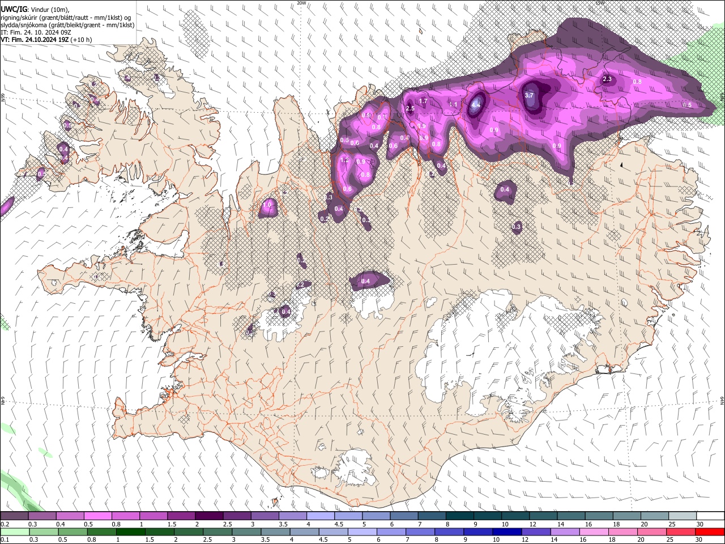Click the 1.7 snowfall value on the map
Viewport: 725px width, 544px height.
423,101
